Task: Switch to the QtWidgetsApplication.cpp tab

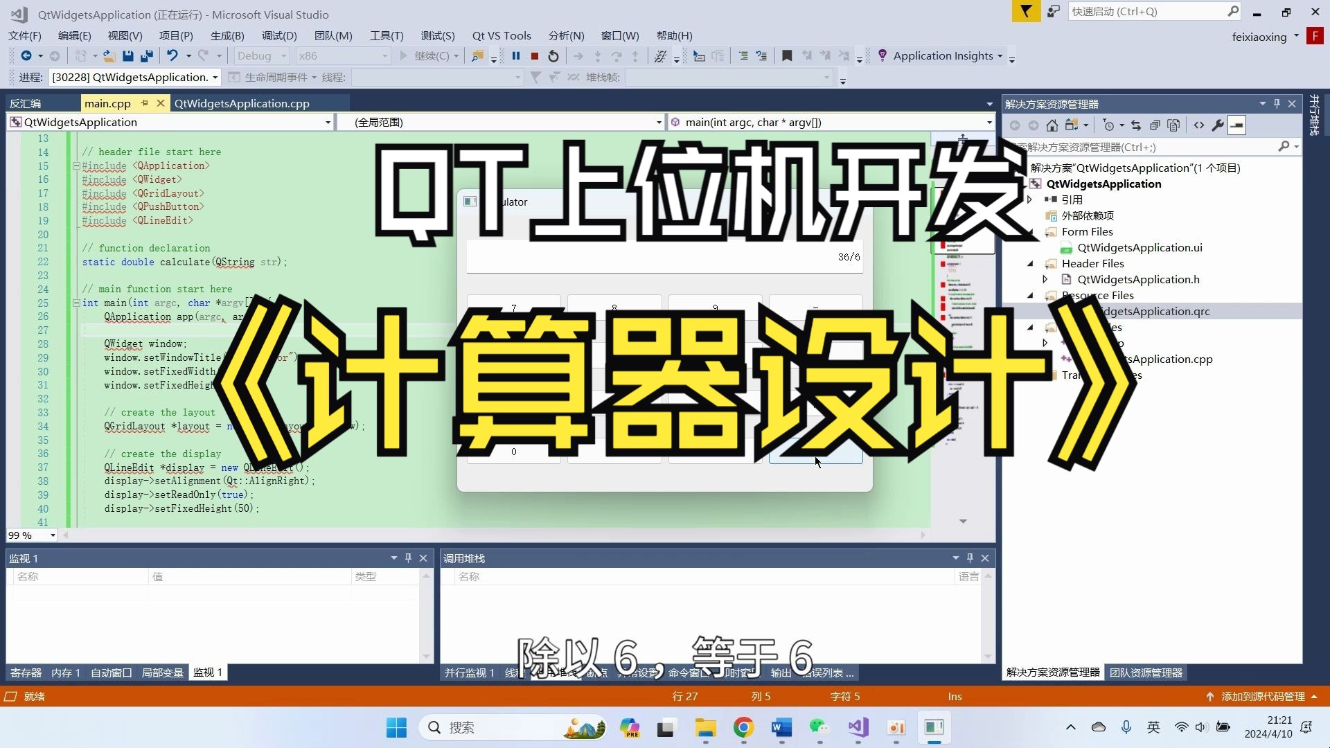Action: [242, 103]
